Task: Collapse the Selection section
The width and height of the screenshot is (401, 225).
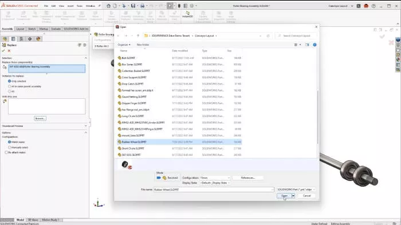Action: [x=86, y=58]
